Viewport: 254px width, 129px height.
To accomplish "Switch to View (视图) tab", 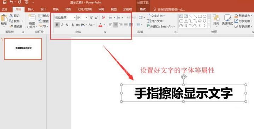I will (x=114, y=9).
